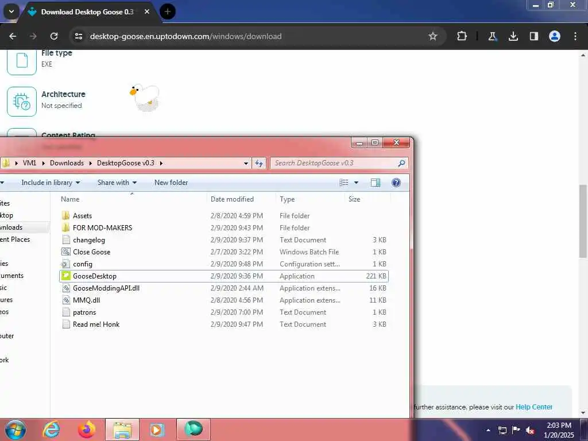Open Include in library menu
The width and height of the screenshot is (588, 441).
51,183
